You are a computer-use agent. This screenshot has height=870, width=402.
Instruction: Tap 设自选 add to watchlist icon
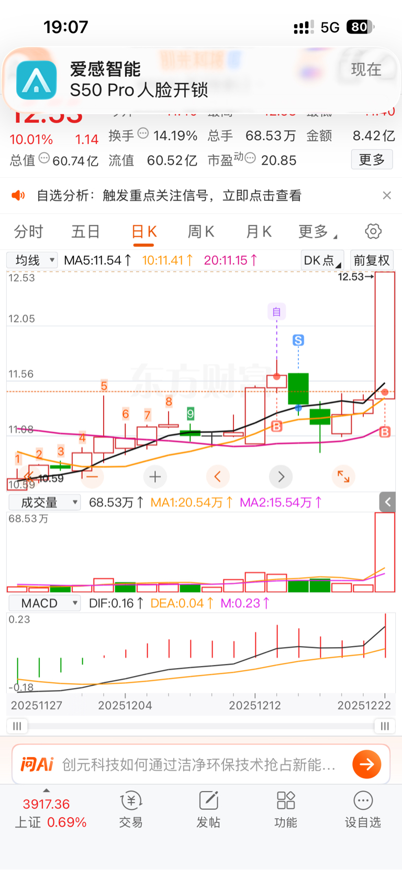[363, 809]
